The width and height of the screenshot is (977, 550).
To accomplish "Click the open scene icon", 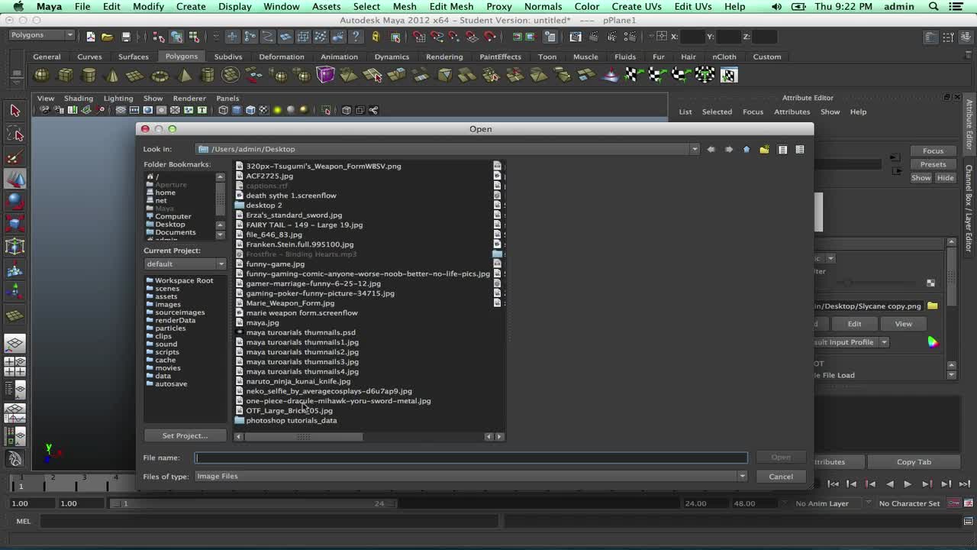I will coord(108,37).
